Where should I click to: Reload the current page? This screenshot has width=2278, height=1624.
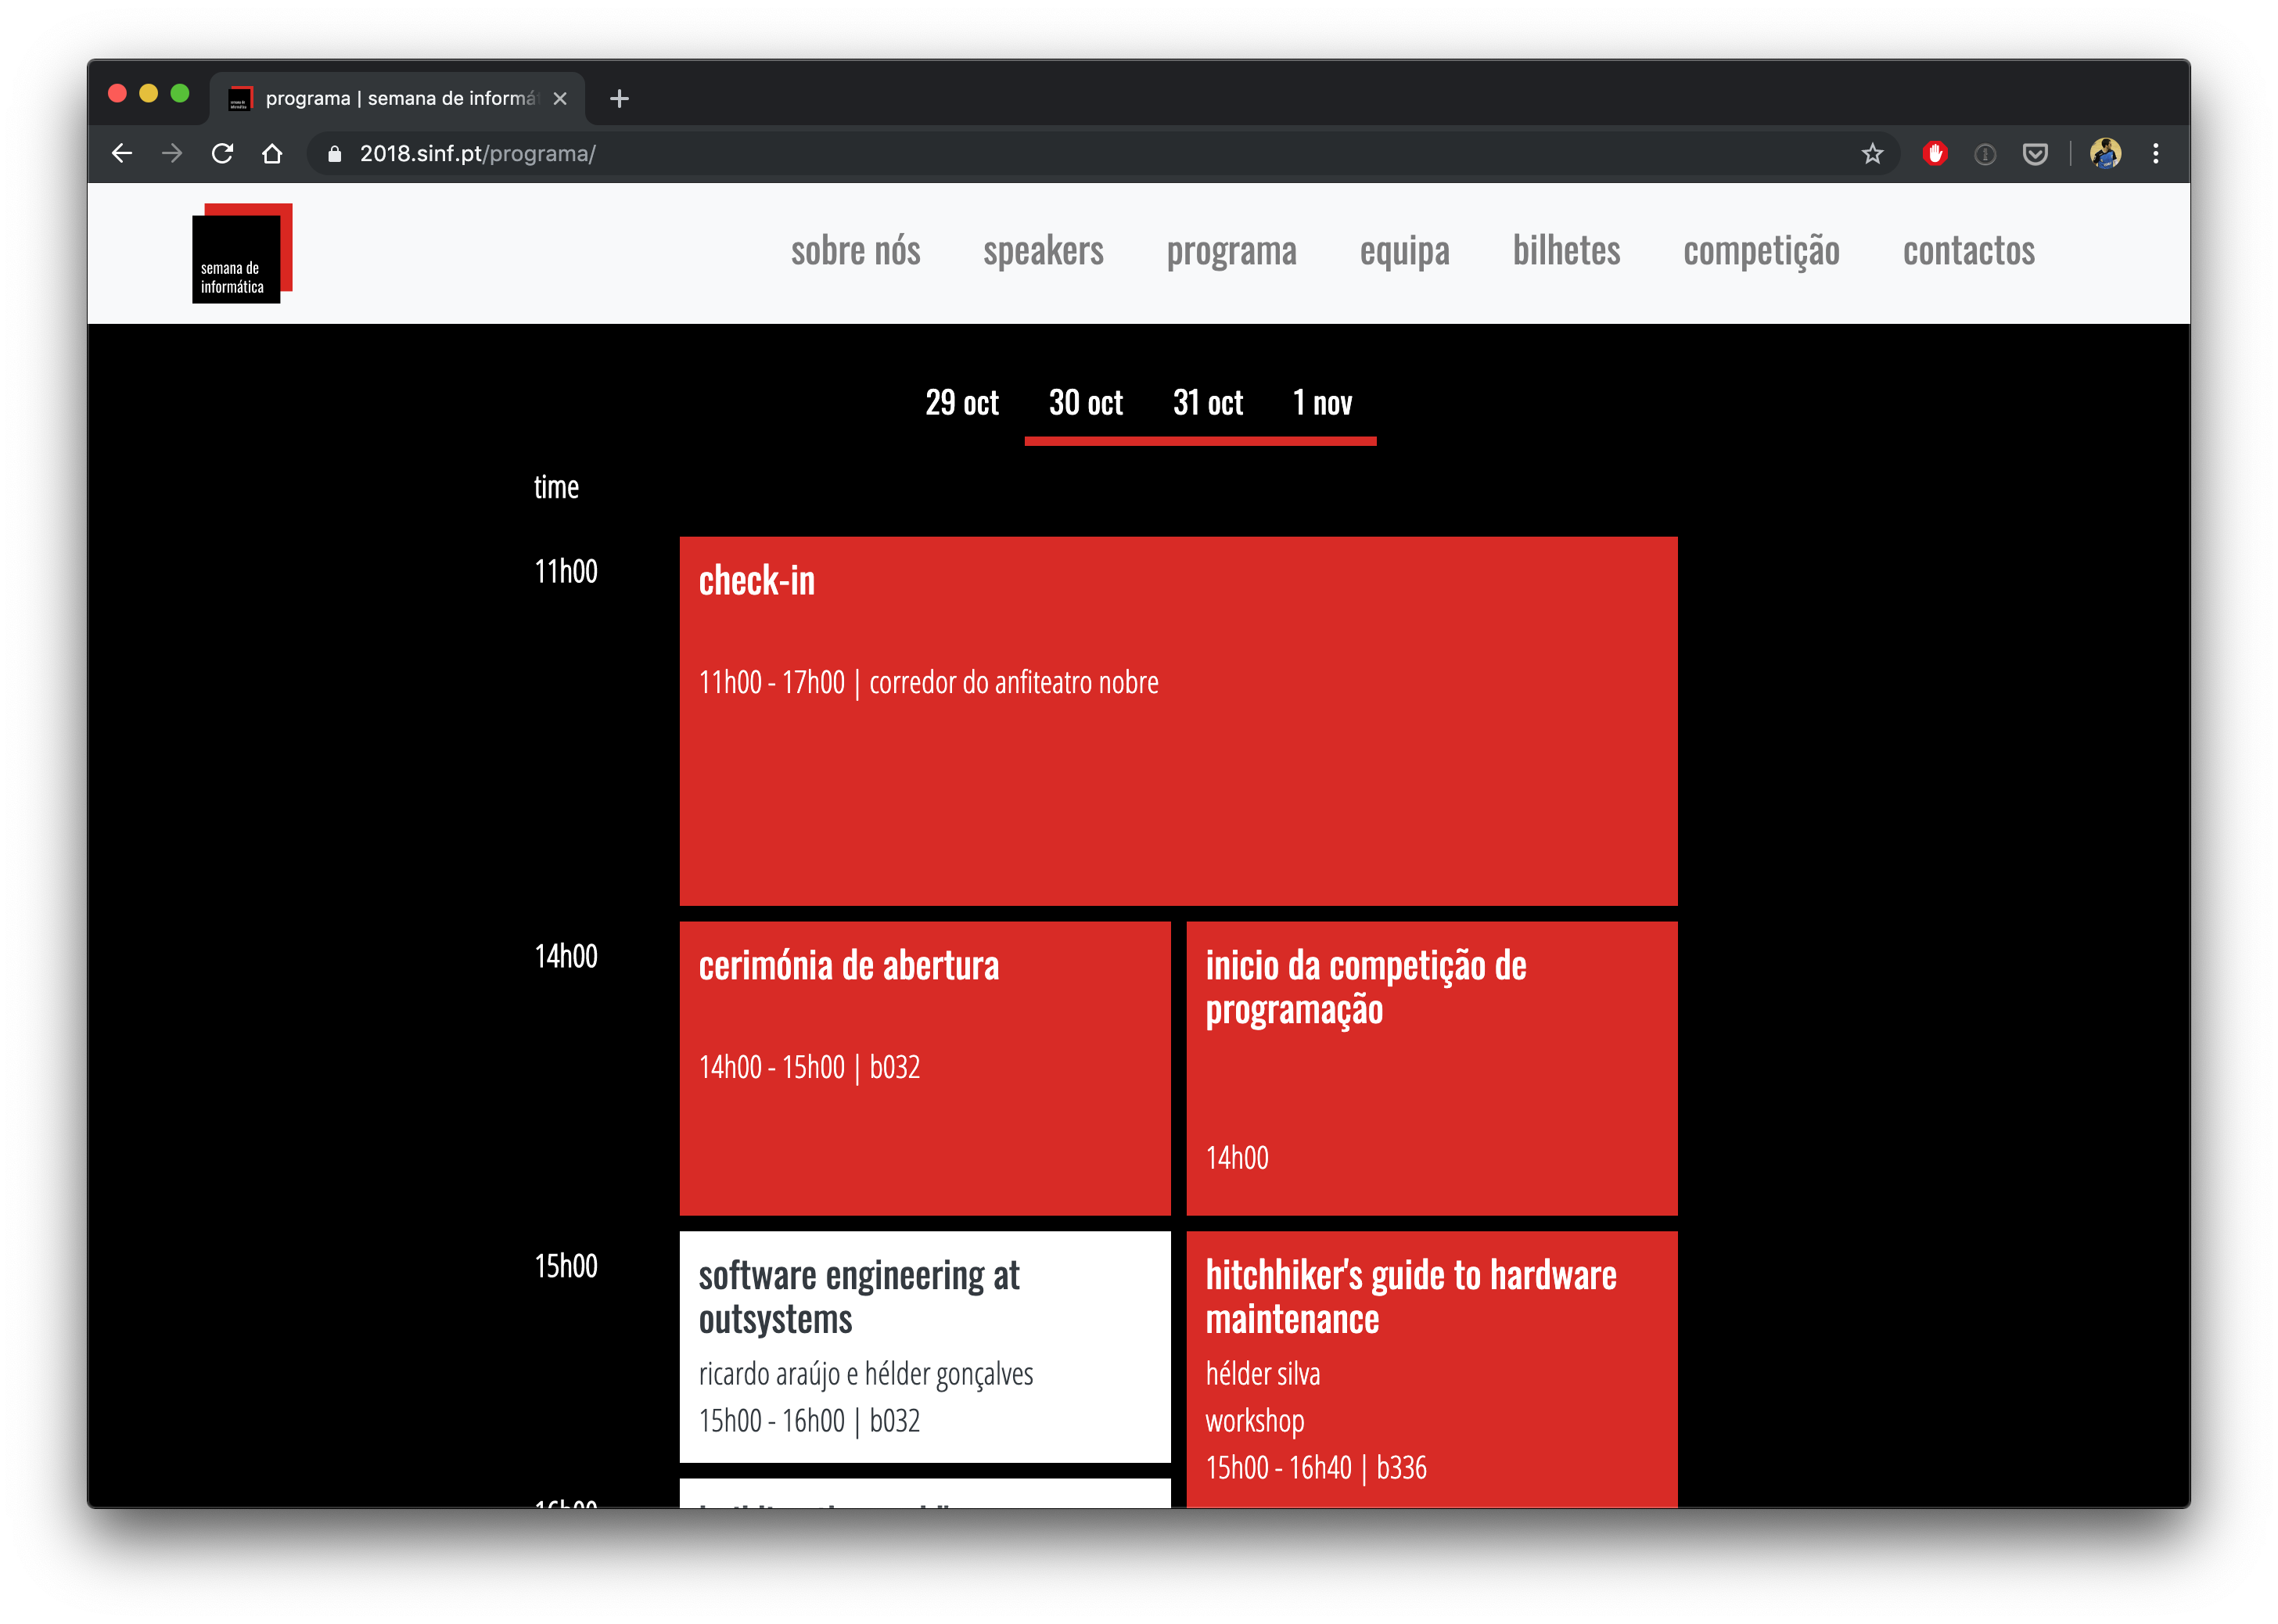pos(222,153)
